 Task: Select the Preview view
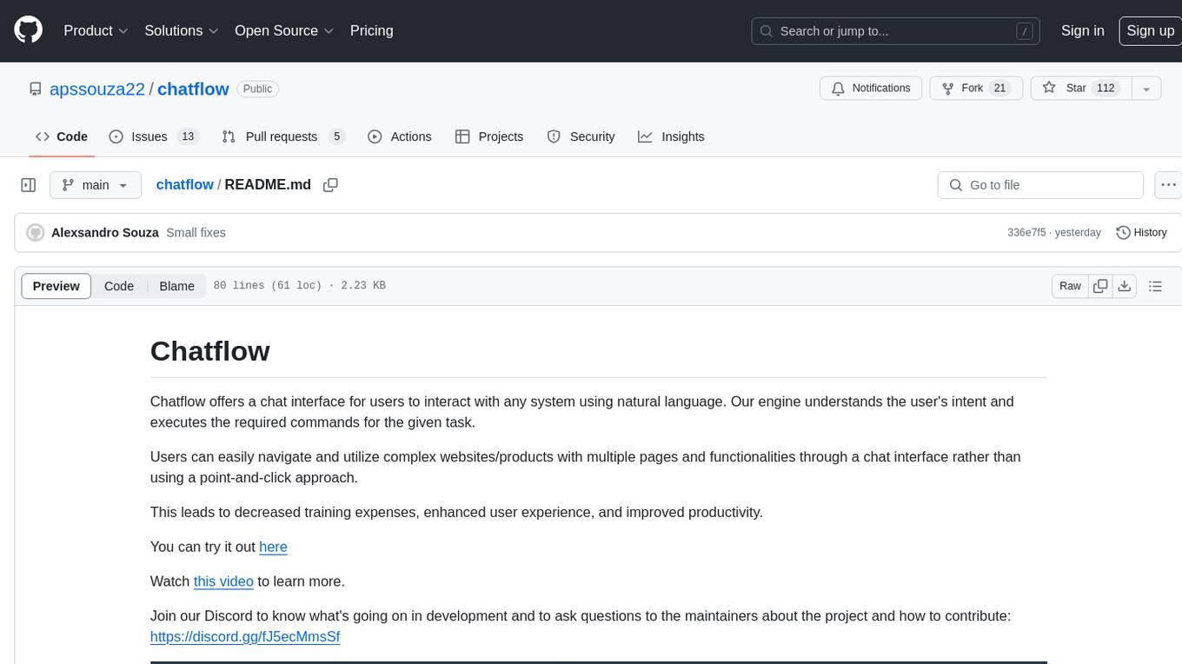pos(56,286)
